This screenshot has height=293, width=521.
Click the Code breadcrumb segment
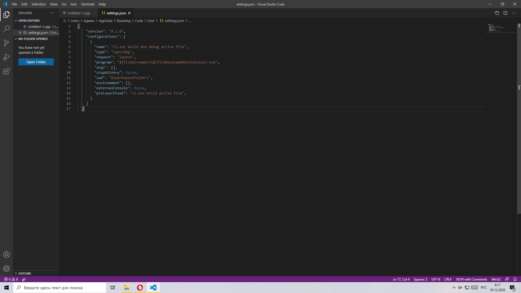click(x=139, y=21)
